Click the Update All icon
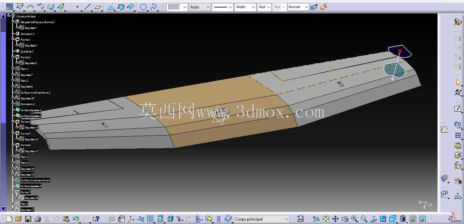The width and height of the screenshot is (464, 224). pyautogui.click(x=112, y=219)
